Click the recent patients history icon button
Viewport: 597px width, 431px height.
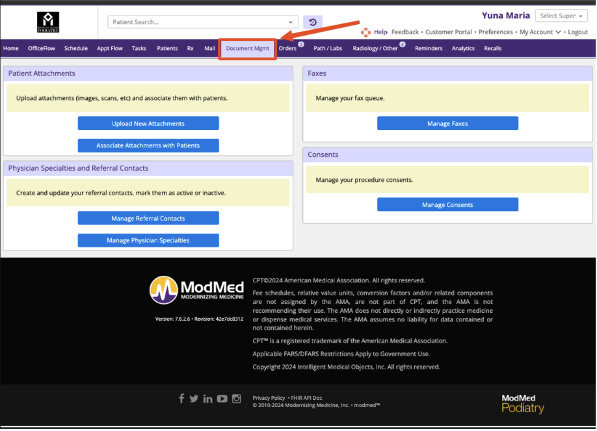pos(313,22)
